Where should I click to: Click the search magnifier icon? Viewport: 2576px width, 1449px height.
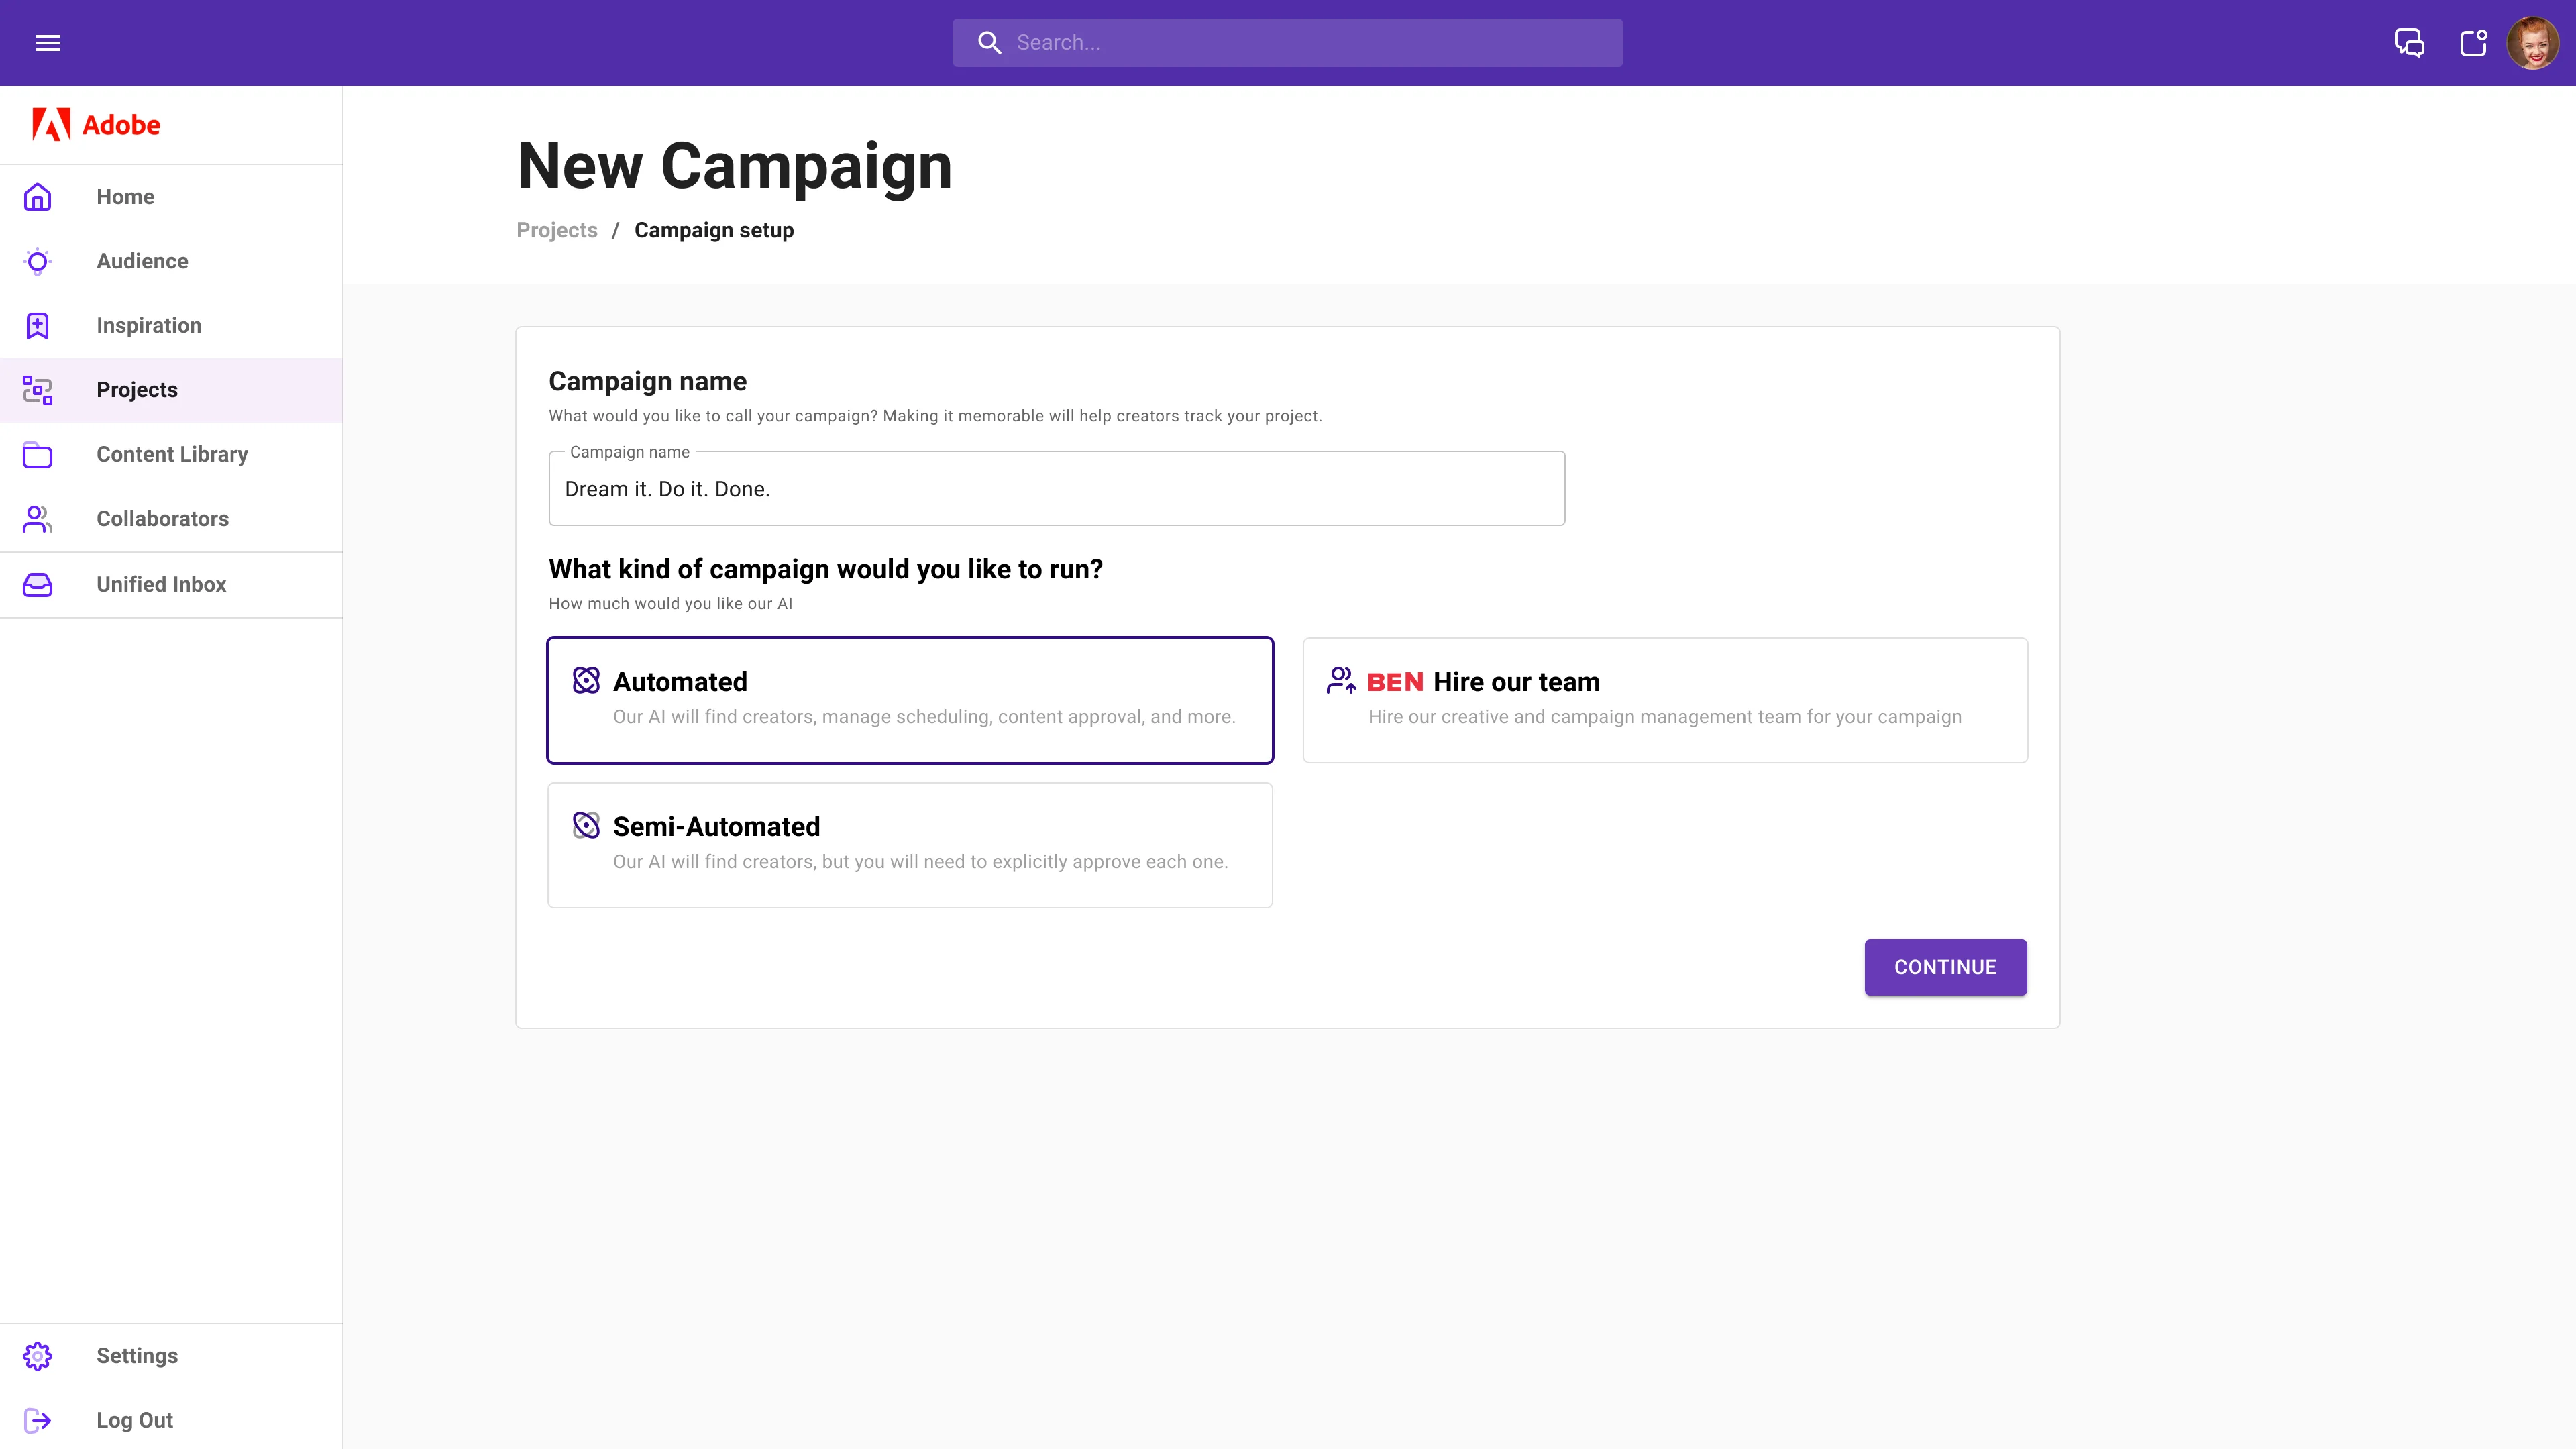tap(989, 43)
